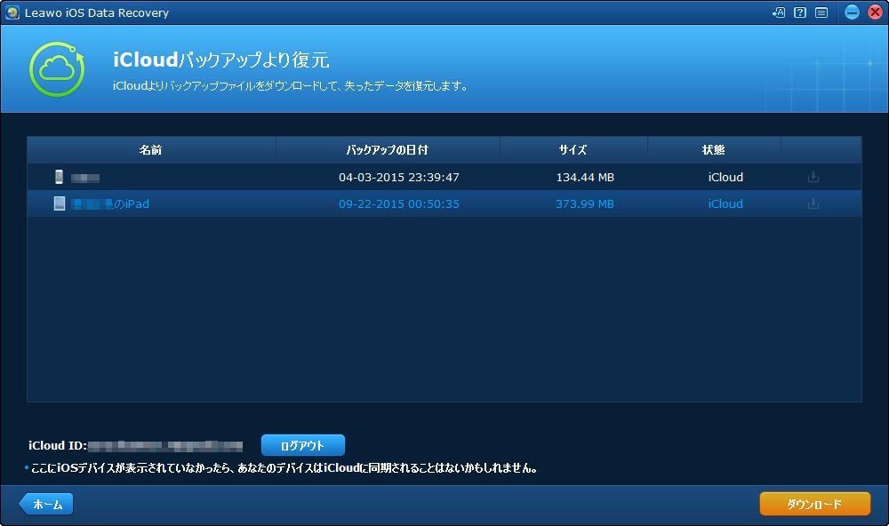This screenshot has height=526, width=889.
Task: Click the iPhone device icon in first row
Action: 59,177
